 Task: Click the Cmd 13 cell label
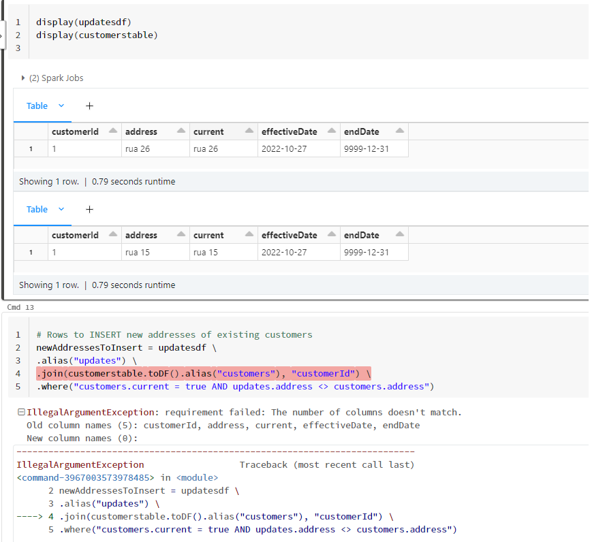[19, 308]
